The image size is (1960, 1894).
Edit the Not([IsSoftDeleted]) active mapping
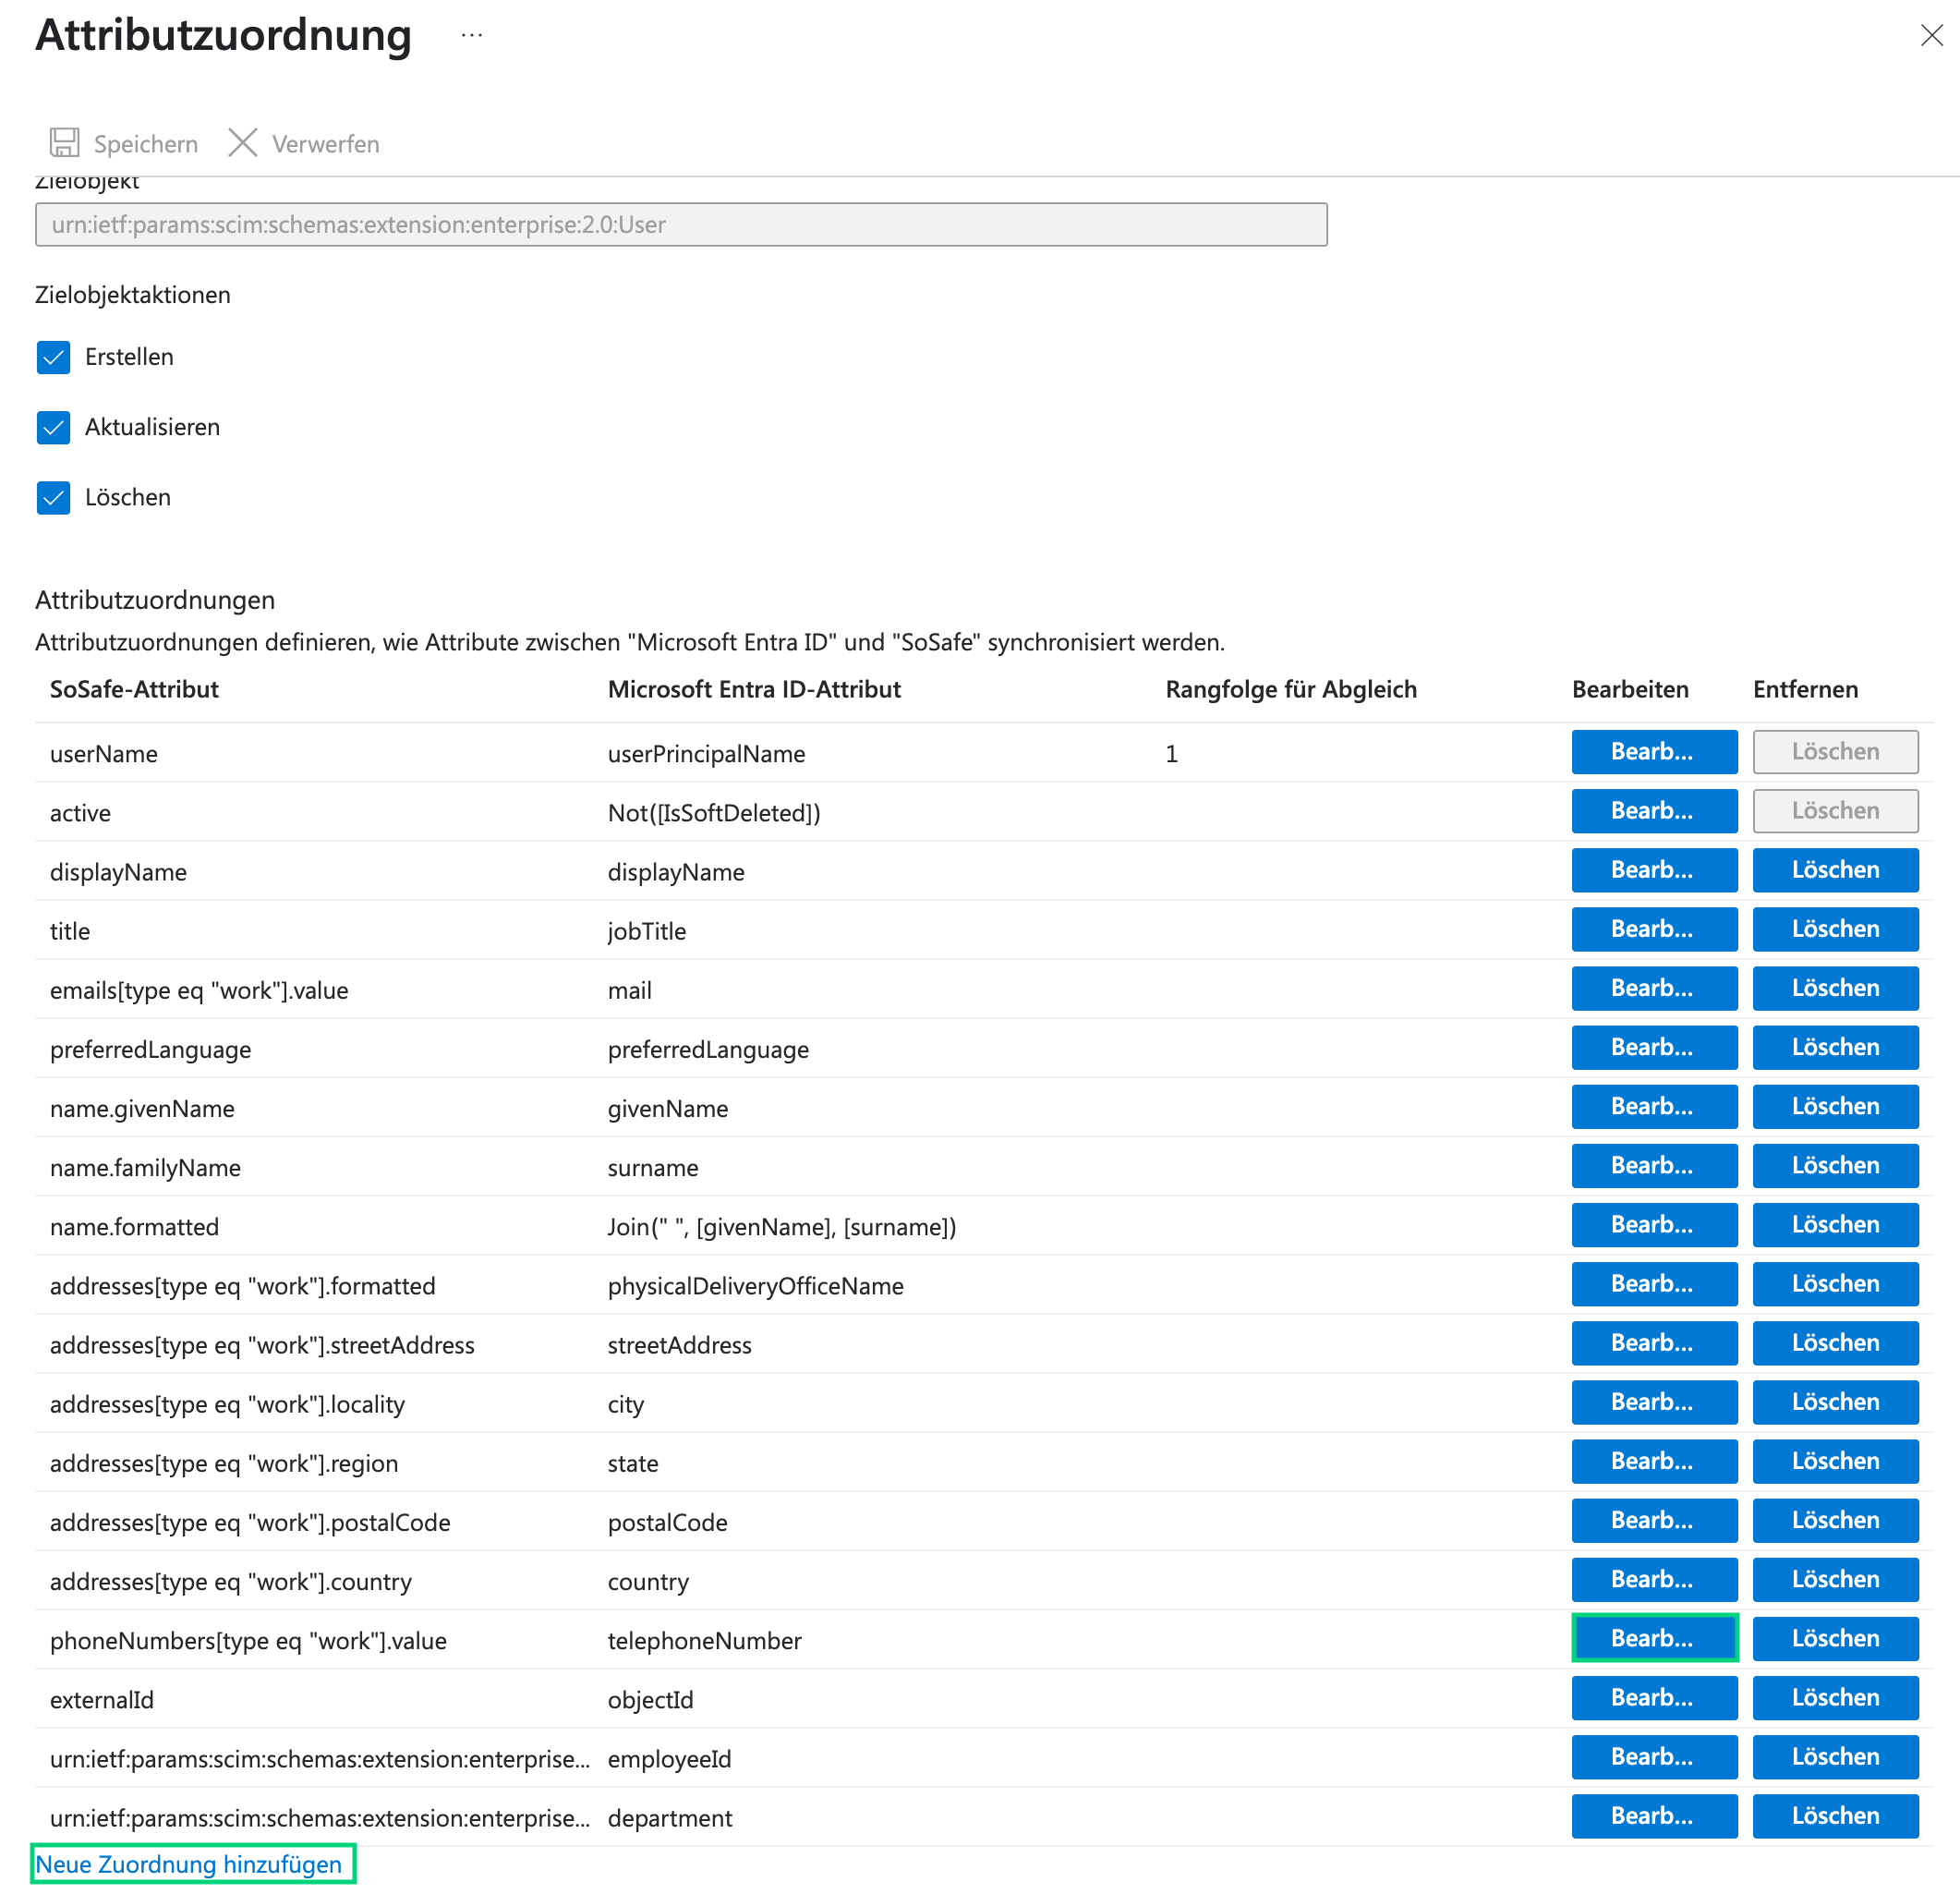coord(1653,810)
